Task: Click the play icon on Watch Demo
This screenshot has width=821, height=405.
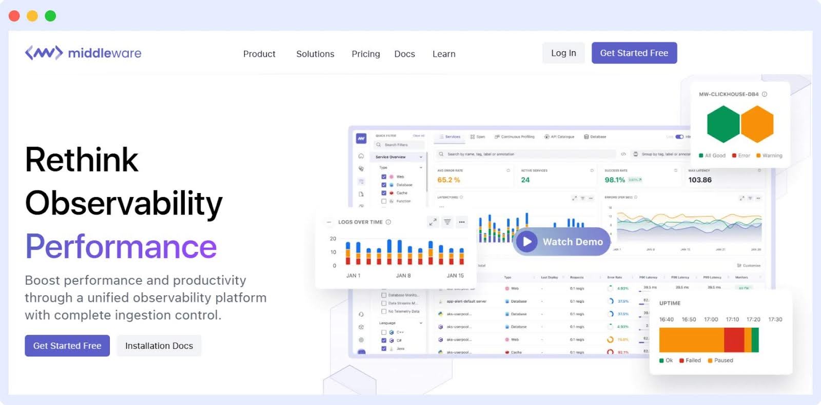Action: coord(526,242)
